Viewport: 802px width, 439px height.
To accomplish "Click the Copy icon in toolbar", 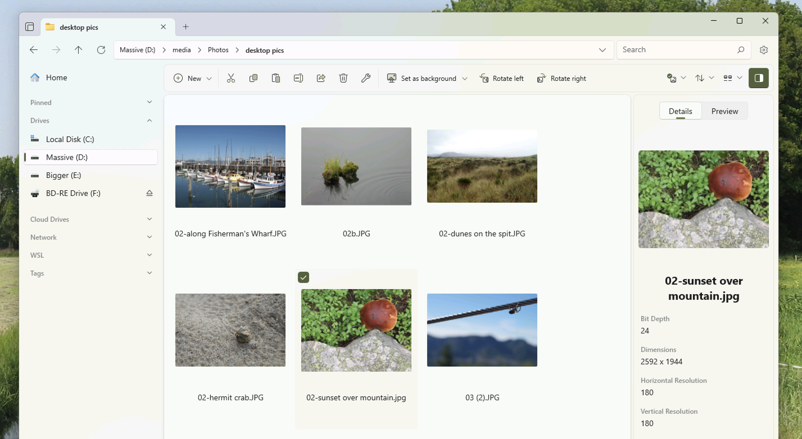I will 253,78.
